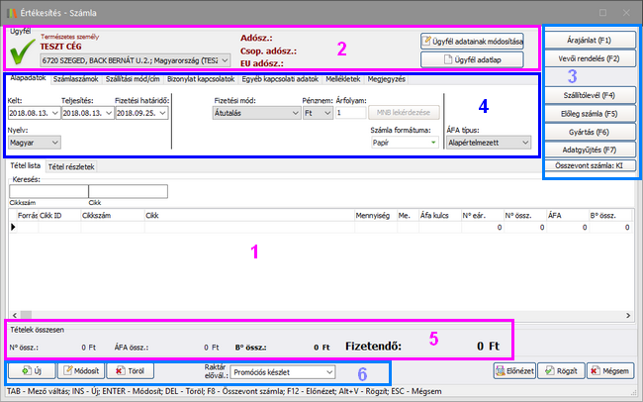Click the Árajánlat (F1) button

pos(590,41)
